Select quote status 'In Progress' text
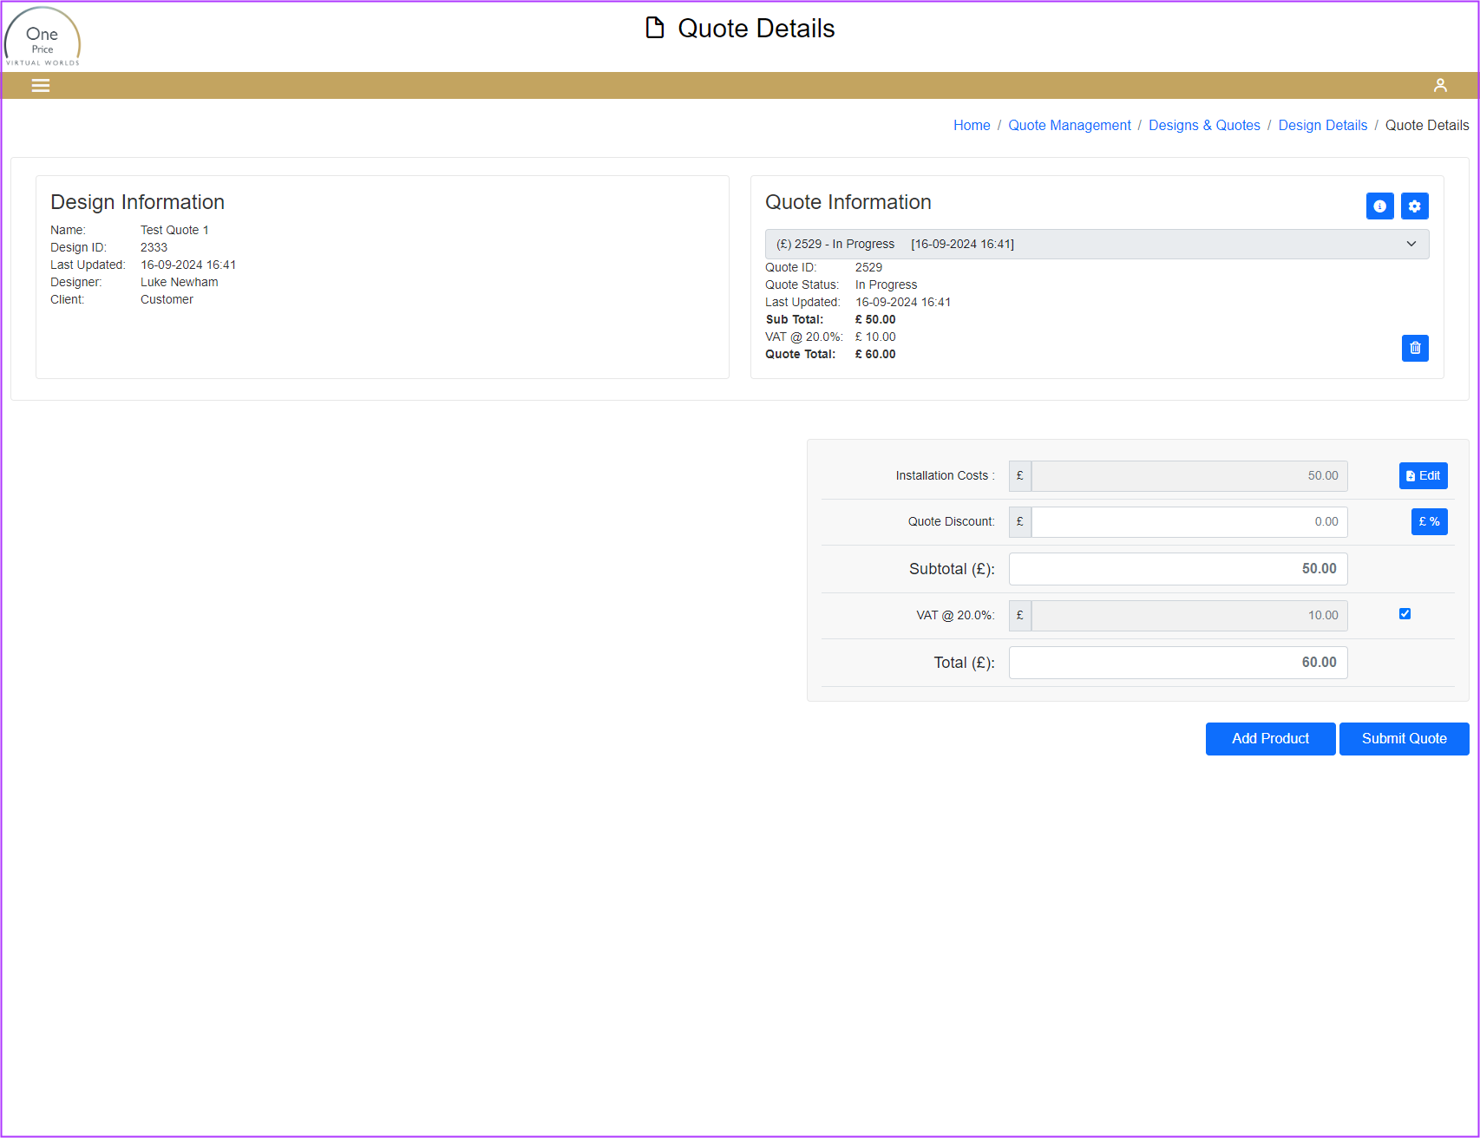Viewport: 1480px width, 1138px height. coord(886,284)
